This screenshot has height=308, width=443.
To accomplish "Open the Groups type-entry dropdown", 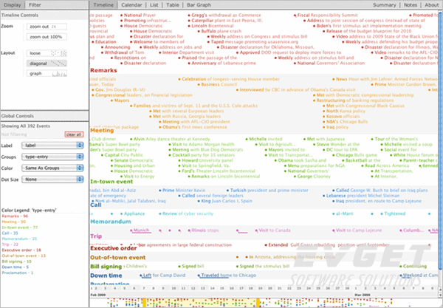I will click(52, 157).
